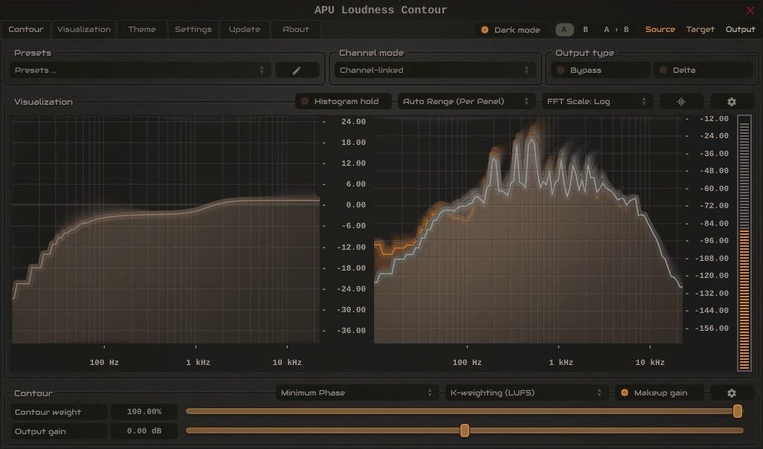Toggle Dark mode
763x449 pixels.
512,30
